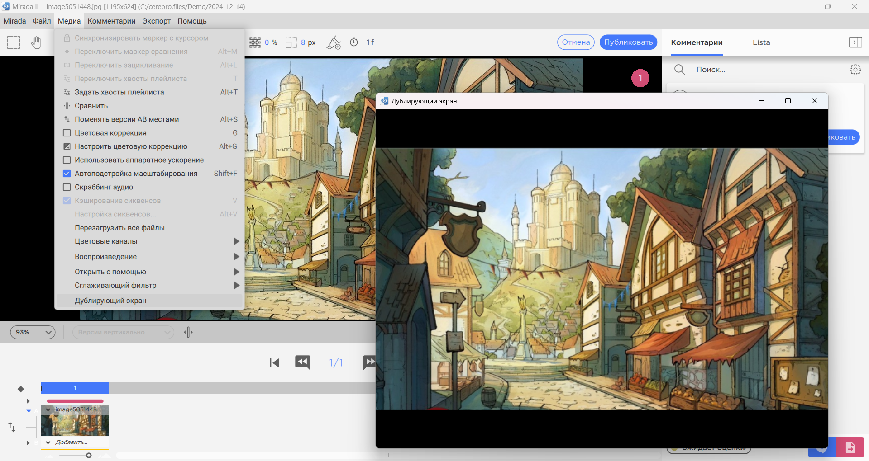This screenshot has height=461, width=869.
Task: Open the 93% zoom dropdown
Action: [33, 332]
